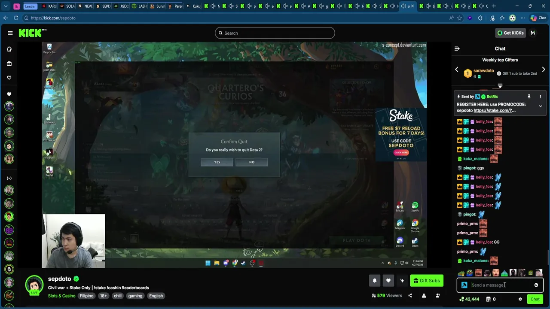Screen dimensions: 550x309
Task: Click channel points balance 42,444
Action: 469,299
